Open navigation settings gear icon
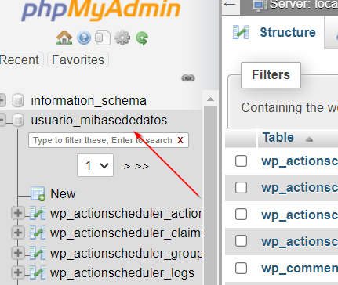Image resolution: width=338 pixels, height=285 pixels. (x=122, y=38)
